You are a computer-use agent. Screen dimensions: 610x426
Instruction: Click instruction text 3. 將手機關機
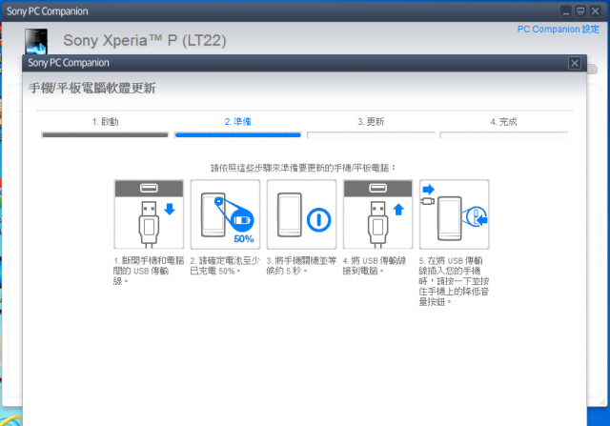(301, 266)
